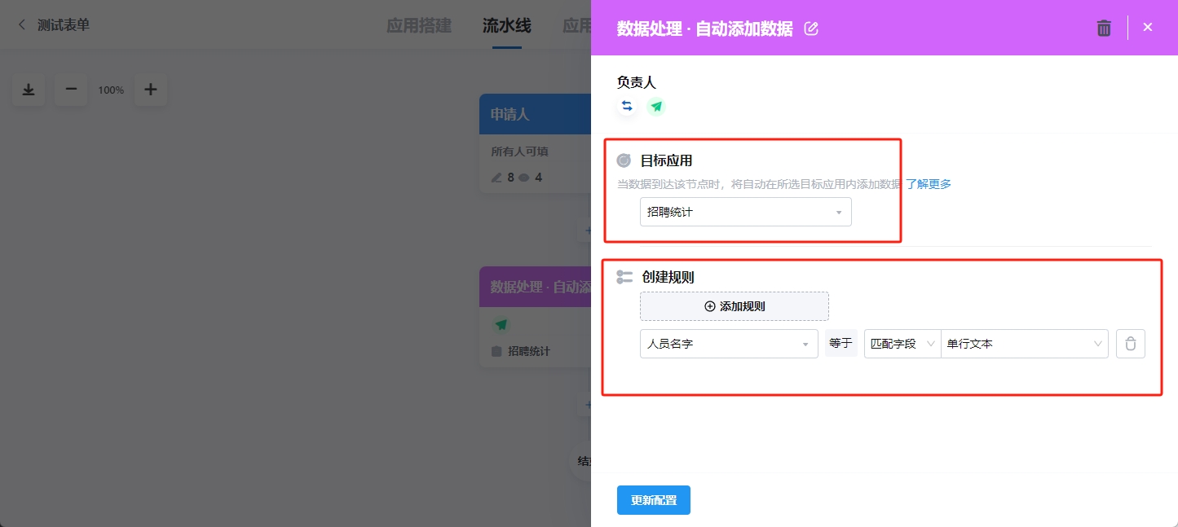The image size is (1178, 527).
Task: Click the 更新配置 button
Action: 653,499
